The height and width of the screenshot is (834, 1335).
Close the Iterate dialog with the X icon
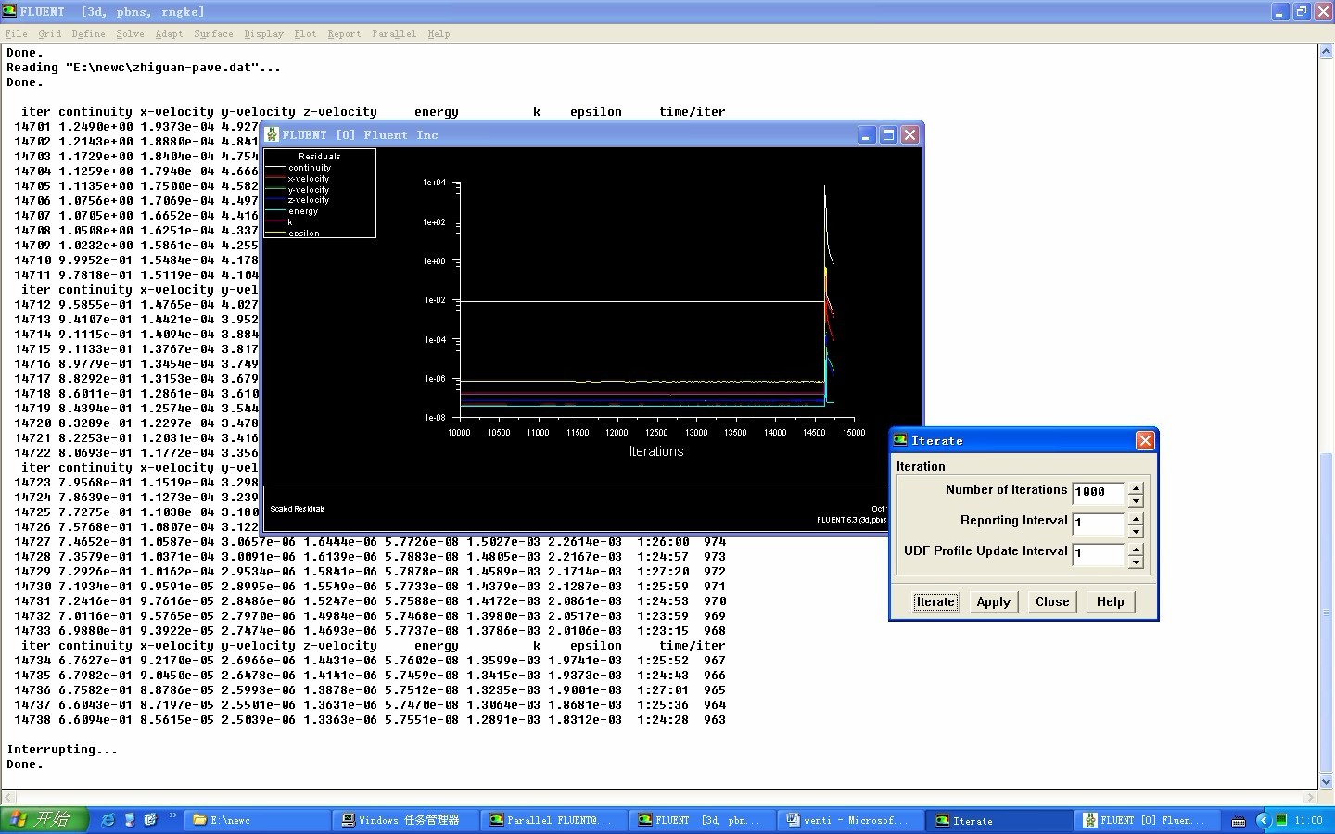point(1145,441)
